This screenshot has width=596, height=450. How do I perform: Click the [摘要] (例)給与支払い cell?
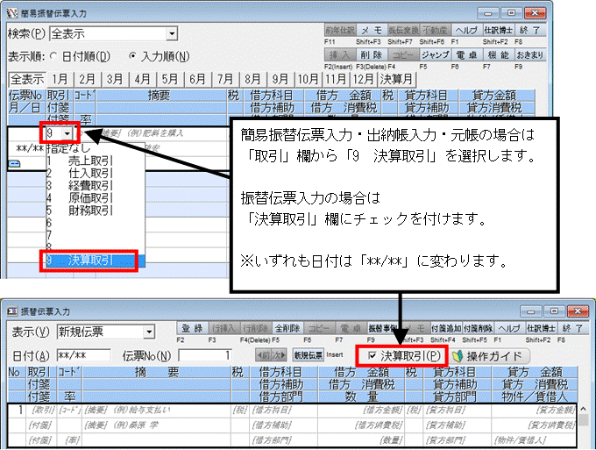pyautogui.click(x=157, y=410)
